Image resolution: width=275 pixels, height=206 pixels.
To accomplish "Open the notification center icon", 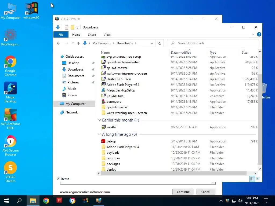I will [x=266, y=201].
